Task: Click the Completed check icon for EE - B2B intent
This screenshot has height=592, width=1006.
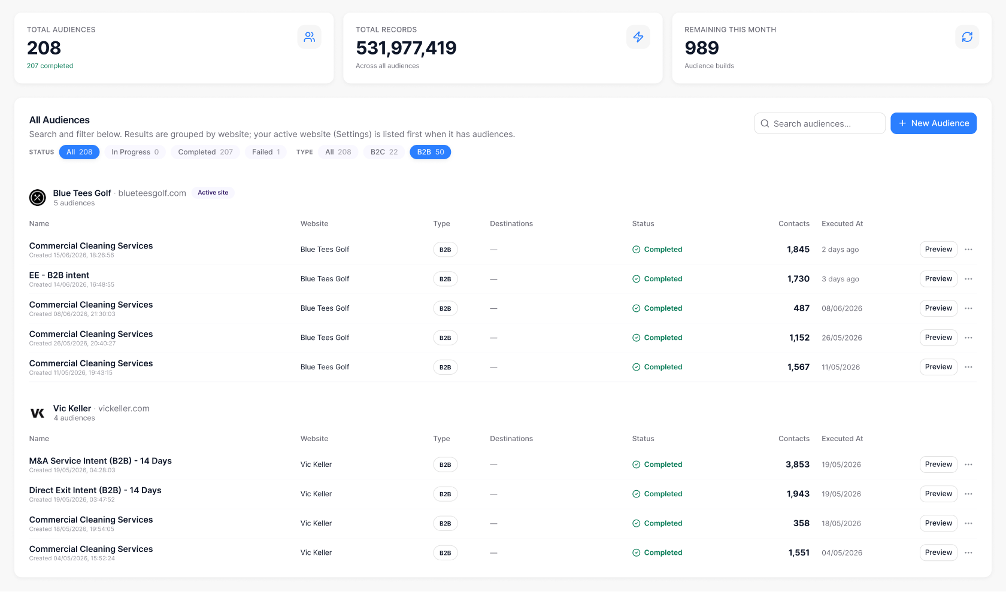Action: click(637, 279)
